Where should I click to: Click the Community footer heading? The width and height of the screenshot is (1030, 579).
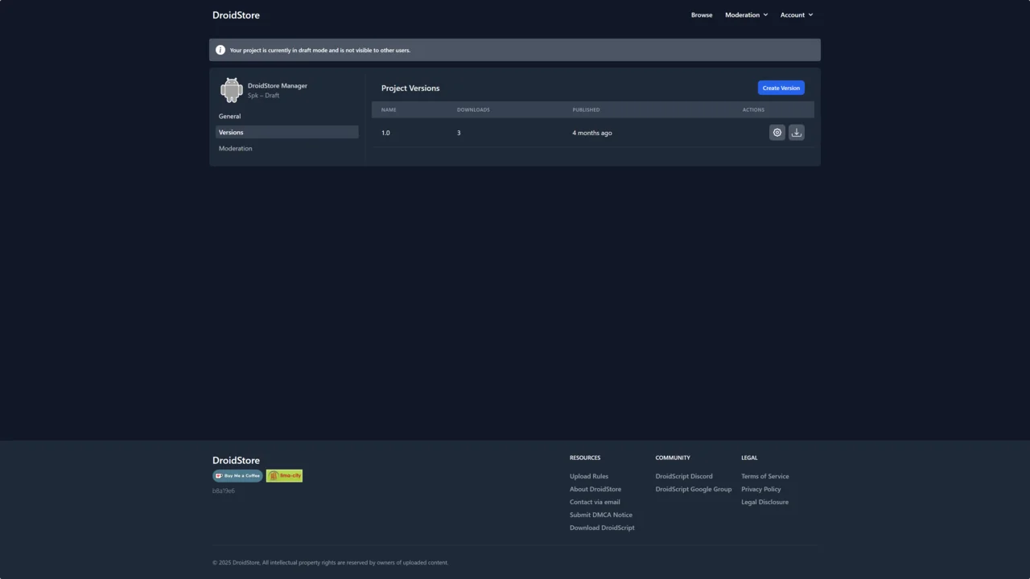pyautogui.click(x=673, y=458)
